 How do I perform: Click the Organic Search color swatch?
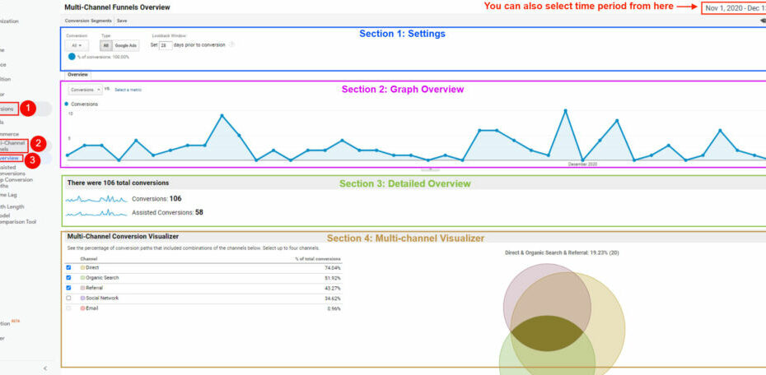pyautogui.click(x=82, y=277)
